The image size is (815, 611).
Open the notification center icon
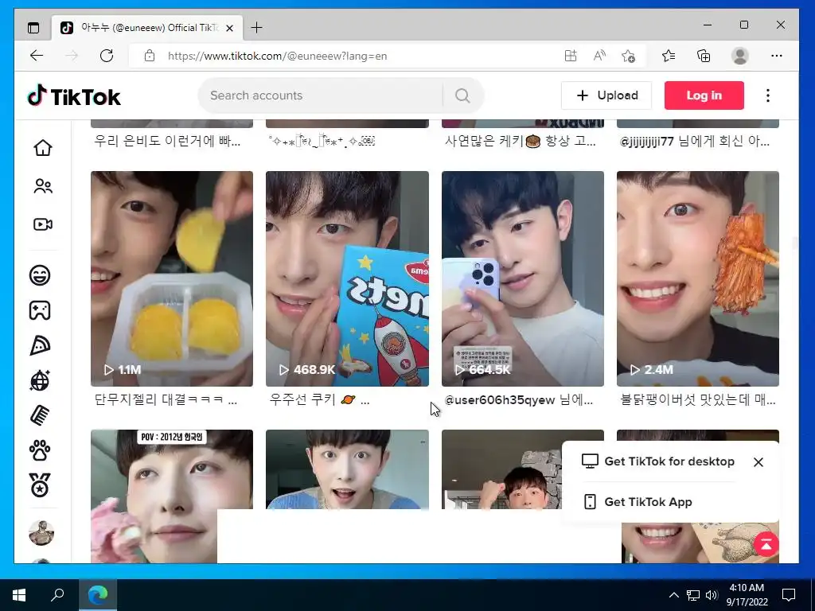pos(789,595)
